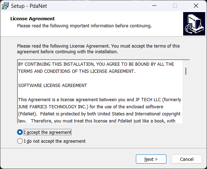Click the 'I do not accept the agreement' label
Screen dimensions: 207x169
54,141
